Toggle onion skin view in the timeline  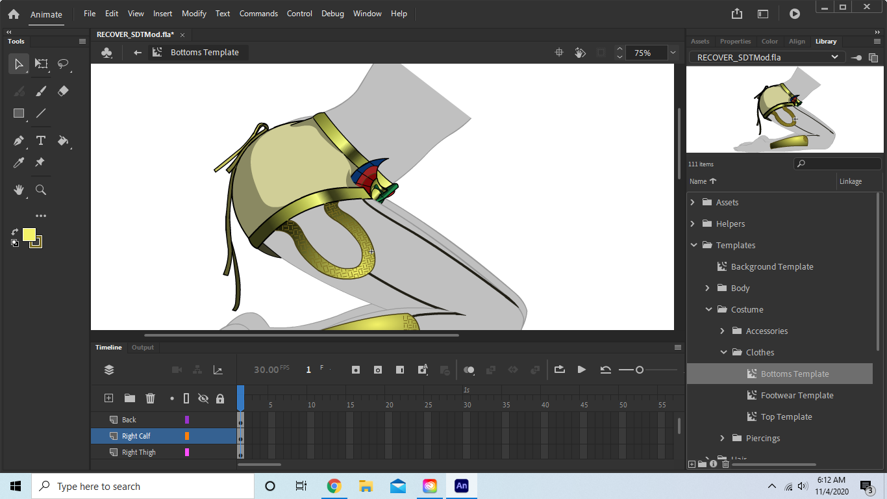(469, 369)
